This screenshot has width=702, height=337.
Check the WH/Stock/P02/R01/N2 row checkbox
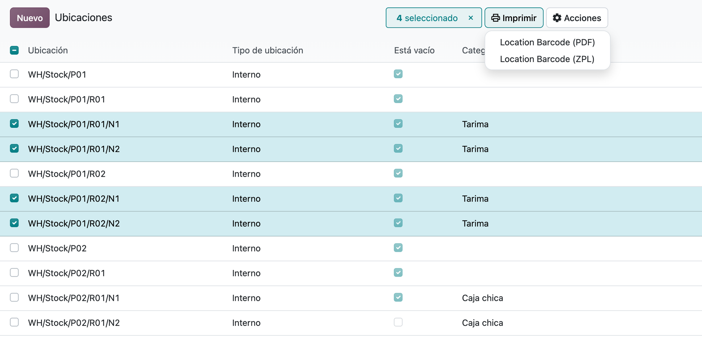14,322
